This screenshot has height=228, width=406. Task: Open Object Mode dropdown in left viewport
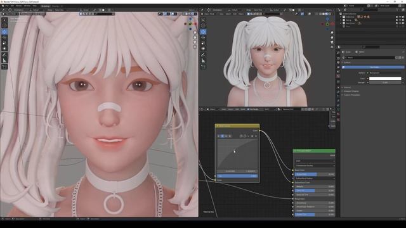point(10,14)
